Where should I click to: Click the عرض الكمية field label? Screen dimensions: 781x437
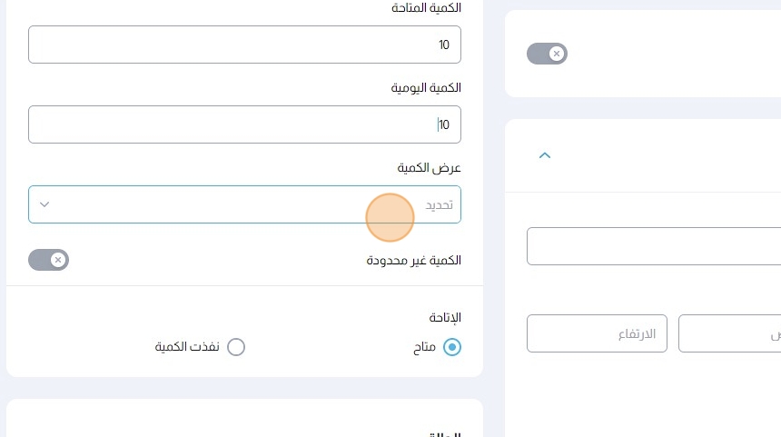point(430,168)
